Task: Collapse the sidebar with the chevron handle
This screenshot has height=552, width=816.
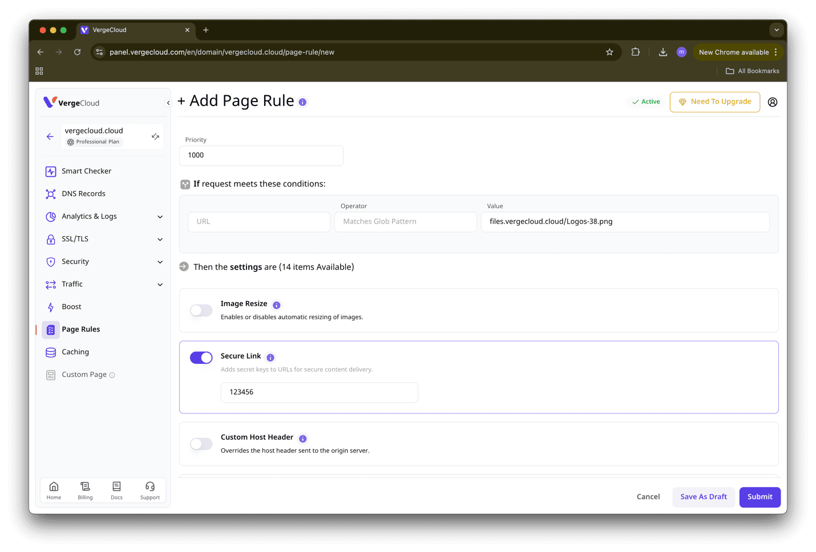Action: 168,103
